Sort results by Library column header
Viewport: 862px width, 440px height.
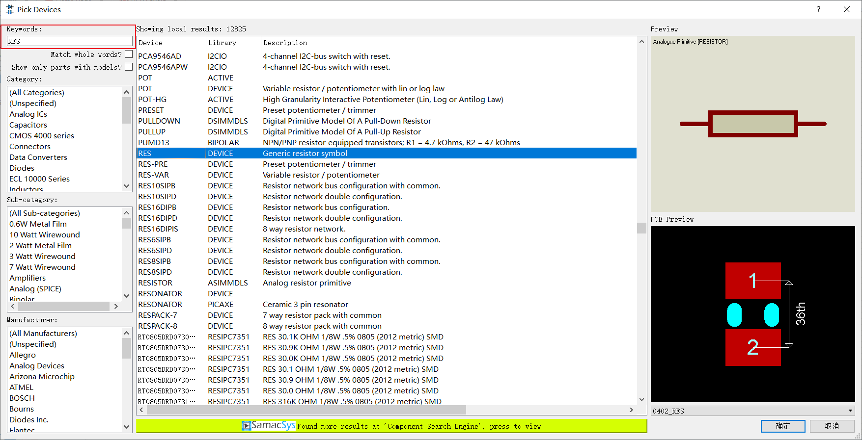pos(233,43)
